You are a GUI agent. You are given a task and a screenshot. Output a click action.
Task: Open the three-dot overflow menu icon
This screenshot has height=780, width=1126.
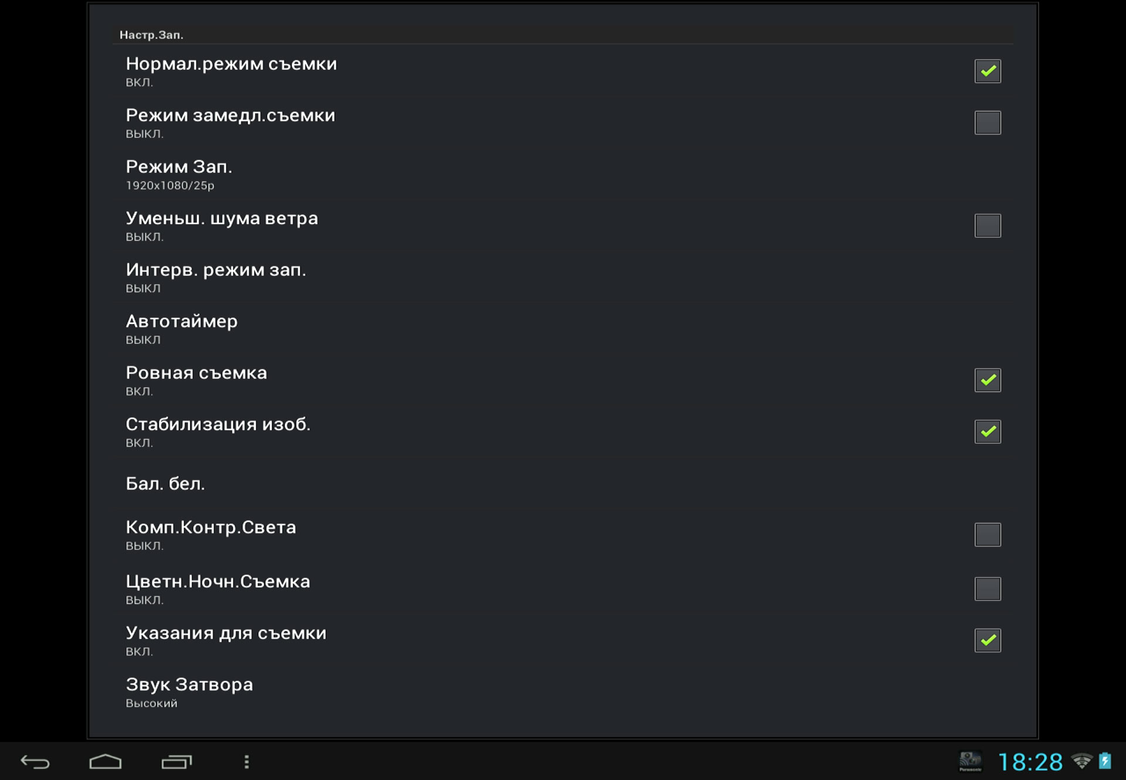[247, 762]
